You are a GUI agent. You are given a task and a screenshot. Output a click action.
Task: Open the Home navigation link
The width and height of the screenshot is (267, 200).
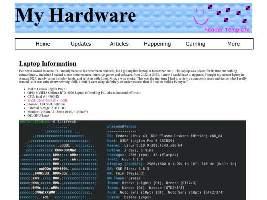click(43, 44)
